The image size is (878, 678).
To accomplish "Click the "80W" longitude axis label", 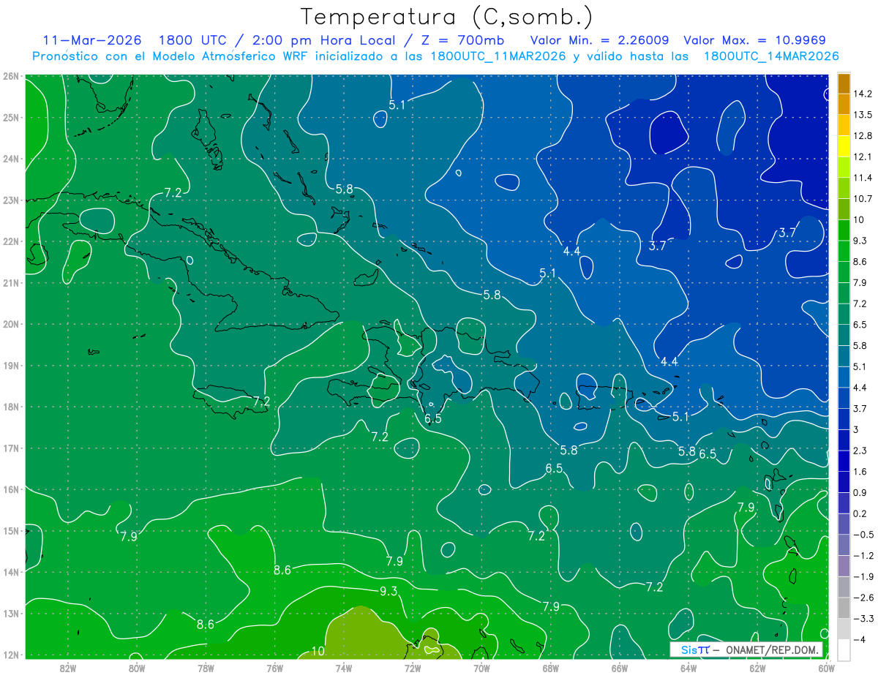I will coord(136,668).
